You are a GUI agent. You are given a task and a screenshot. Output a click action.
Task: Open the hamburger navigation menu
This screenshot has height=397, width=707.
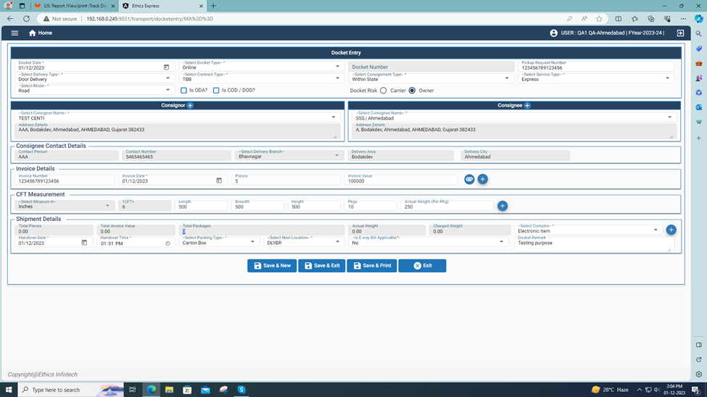point(15,33)
